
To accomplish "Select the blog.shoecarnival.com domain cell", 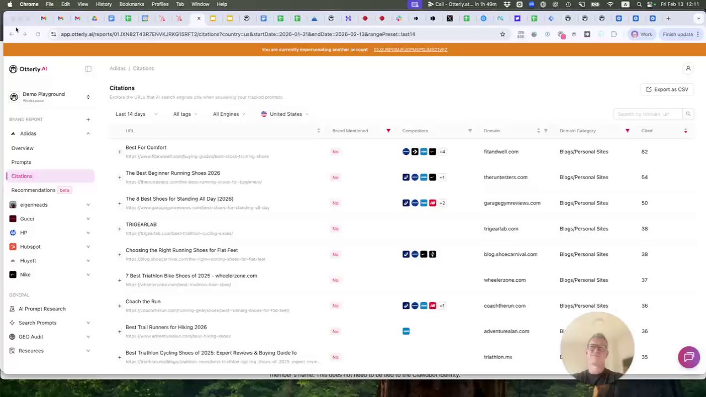I will pyautogui.click(x=510, y=254).
